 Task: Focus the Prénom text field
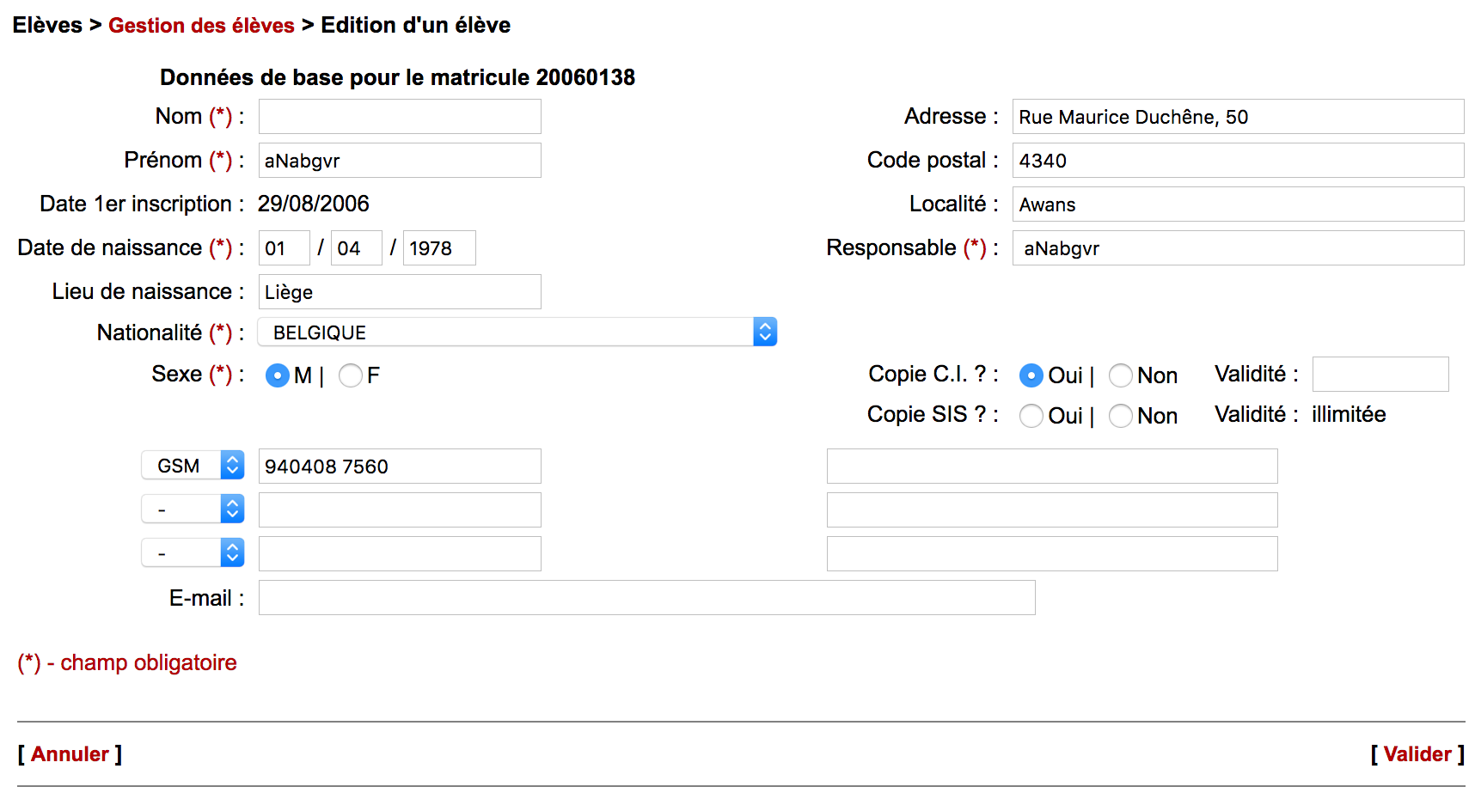coord(400,161)
